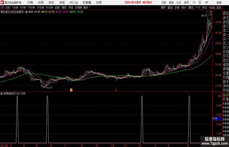
Task: Switch to the 1分钟 period tab
Action: [x=15, y=8]
